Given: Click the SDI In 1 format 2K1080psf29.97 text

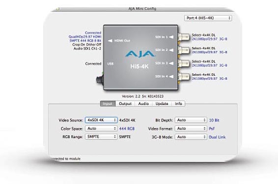Looking at the screenshot, I should point(210,39).
